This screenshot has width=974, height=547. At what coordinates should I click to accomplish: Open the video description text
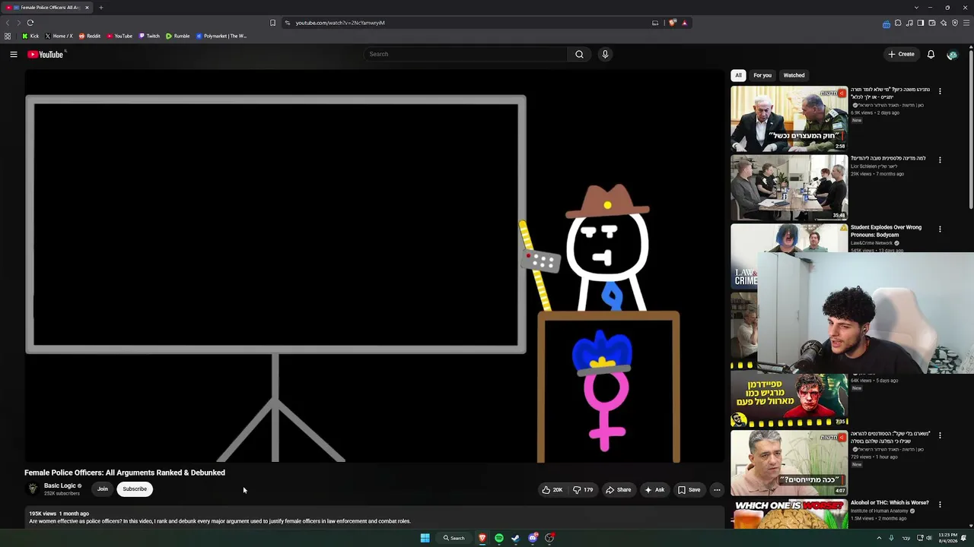pos(220,521)
